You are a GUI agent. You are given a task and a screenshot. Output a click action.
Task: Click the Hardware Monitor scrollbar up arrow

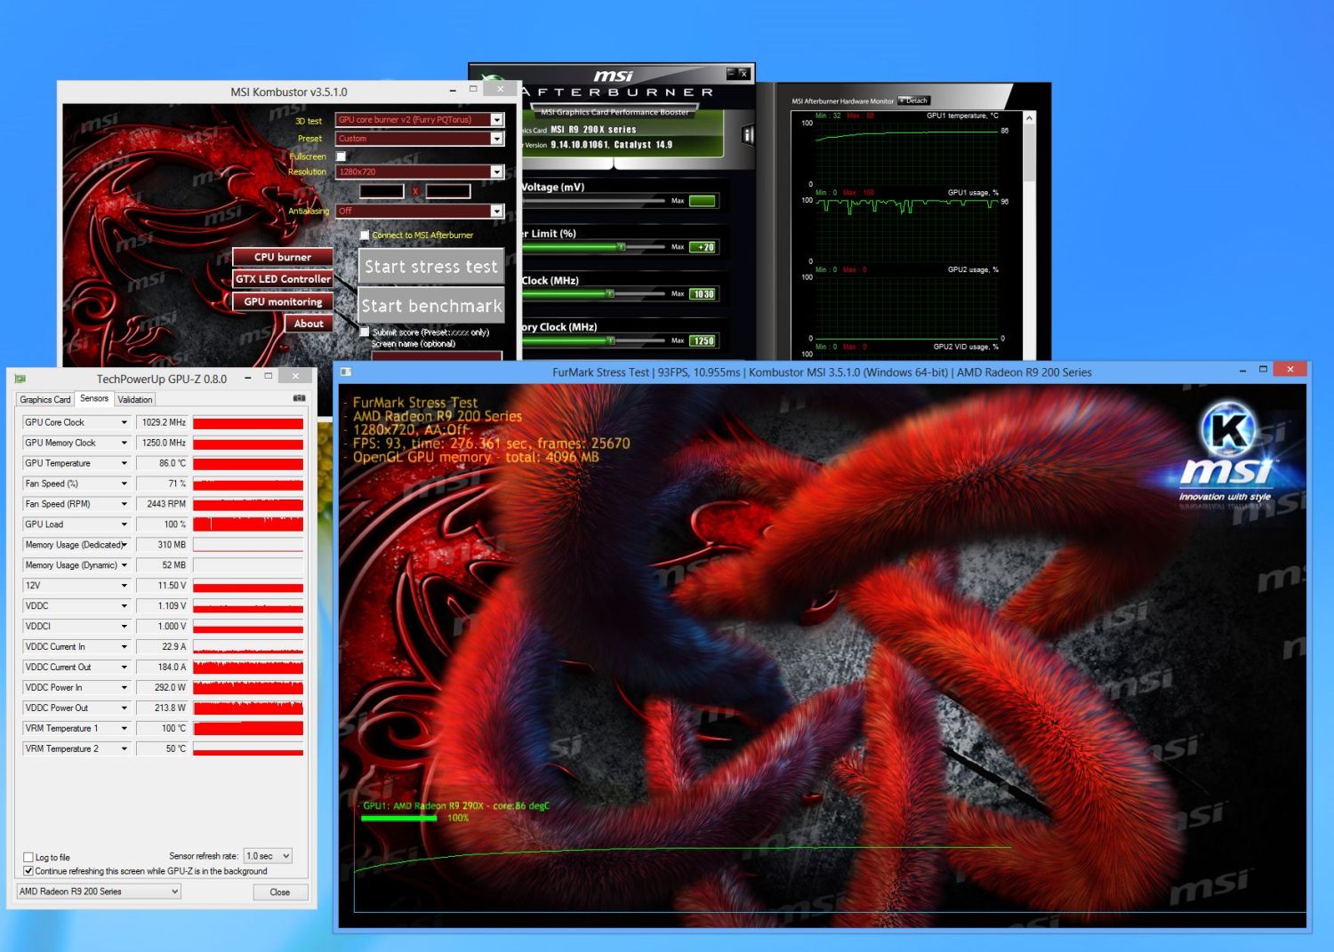tap(1029, 117)
